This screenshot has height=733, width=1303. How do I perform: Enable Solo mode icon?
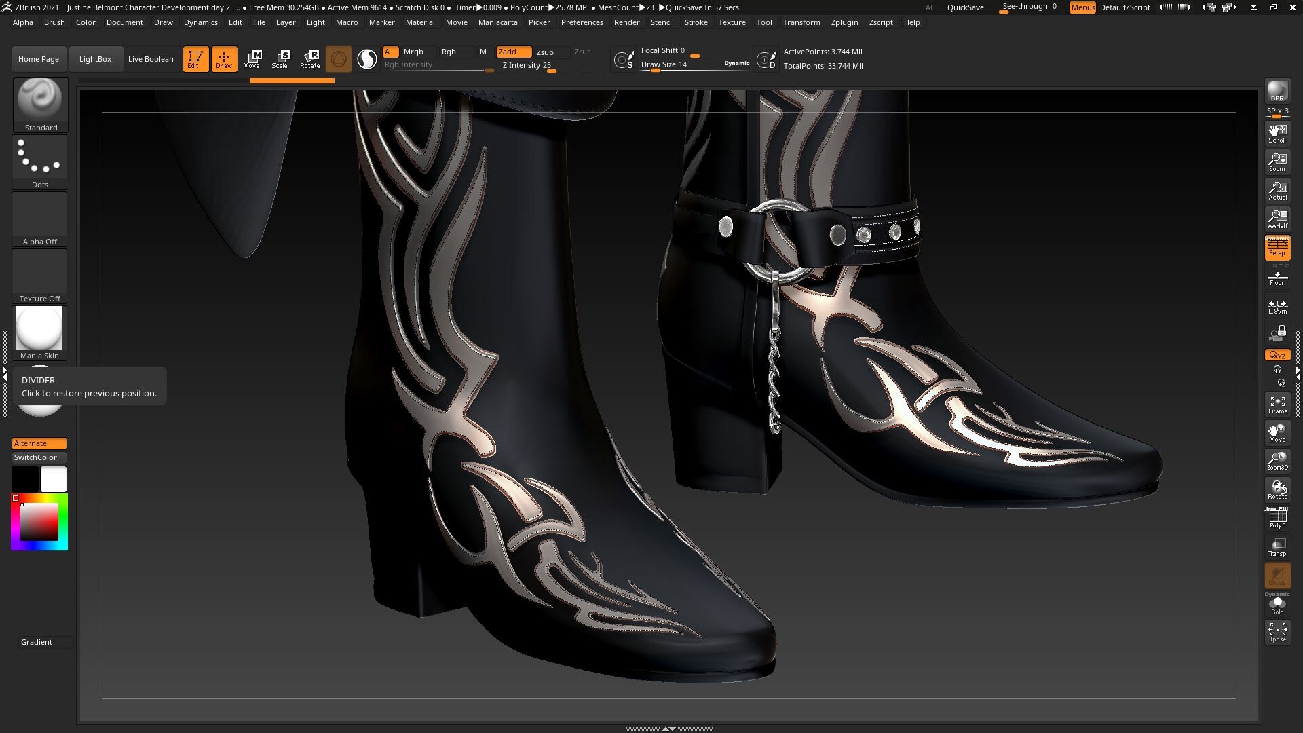1277,604
